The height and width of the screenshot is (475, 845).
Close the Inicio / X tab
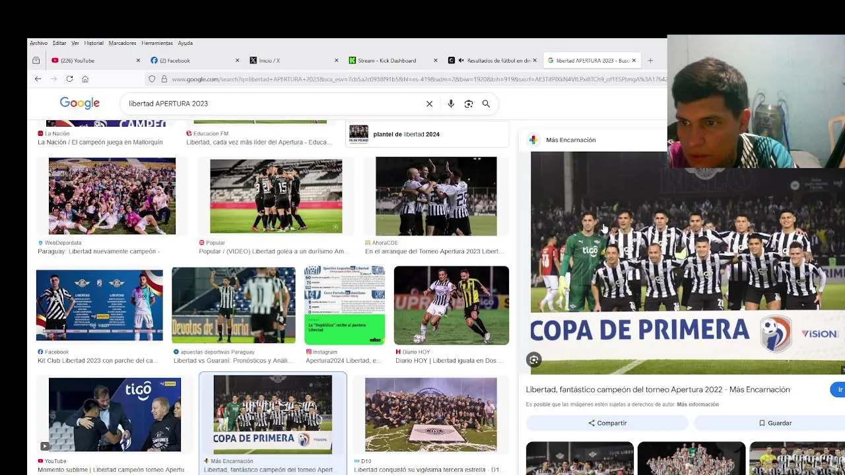click(336, 60)
